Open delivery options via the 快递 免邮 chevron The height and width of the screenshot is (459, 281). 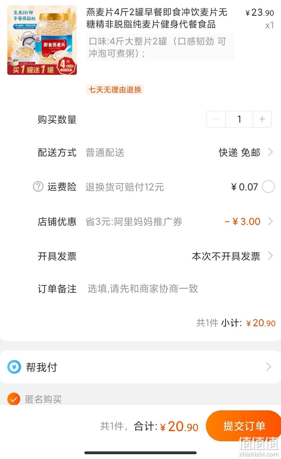tap(270, 152)
